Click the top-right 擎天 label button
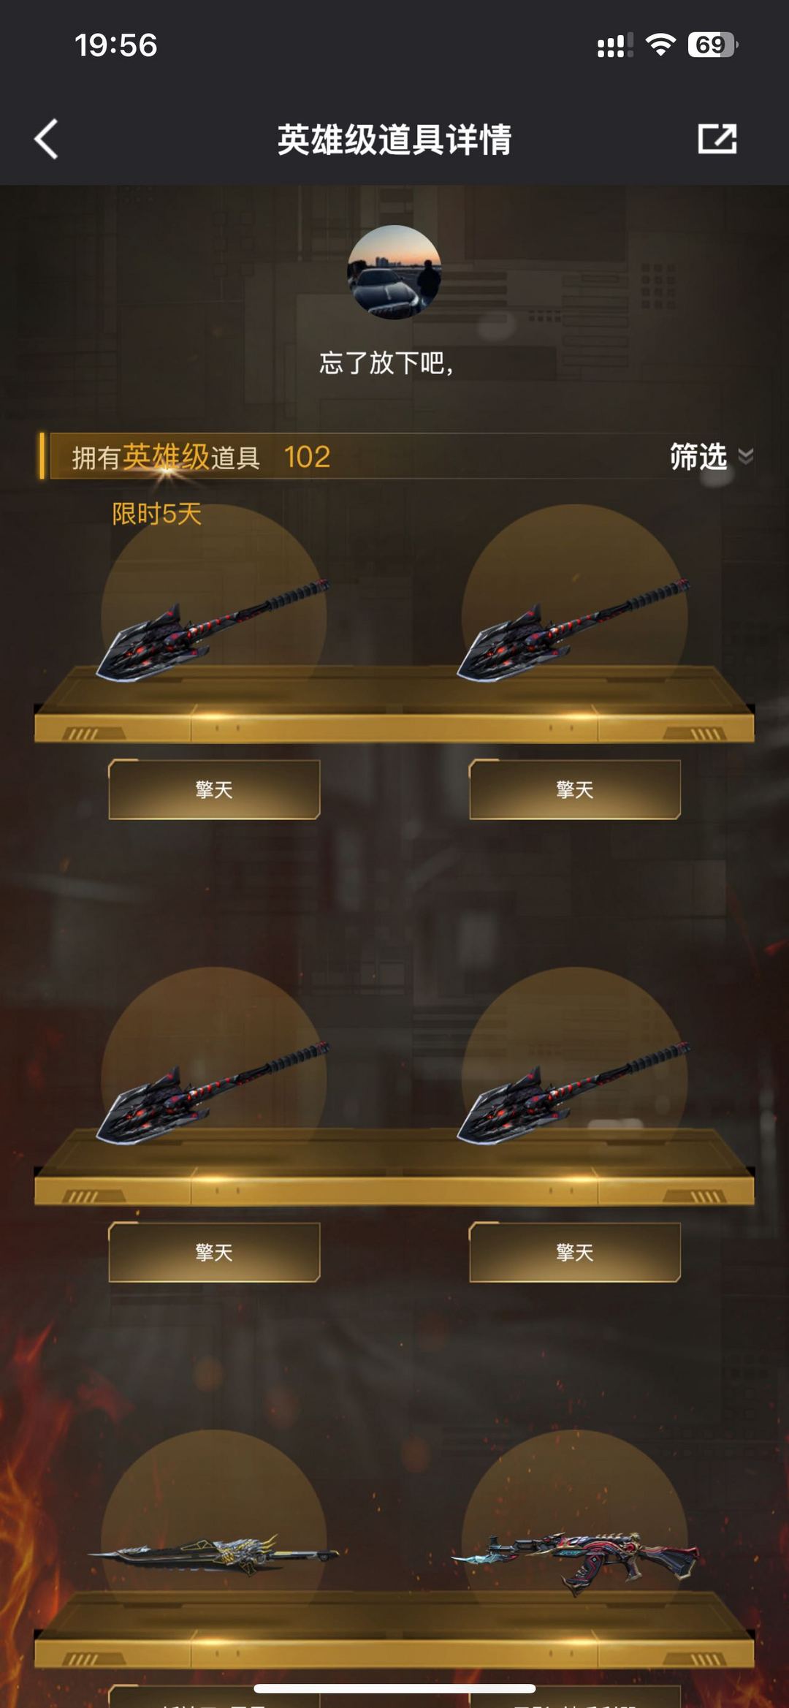This screenshot has width=789, height=1708. (575, 789)
